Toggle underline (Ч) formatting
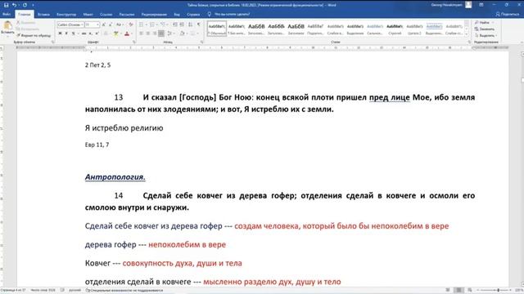The width and height of the screenshot is (524, 294). 73,33
